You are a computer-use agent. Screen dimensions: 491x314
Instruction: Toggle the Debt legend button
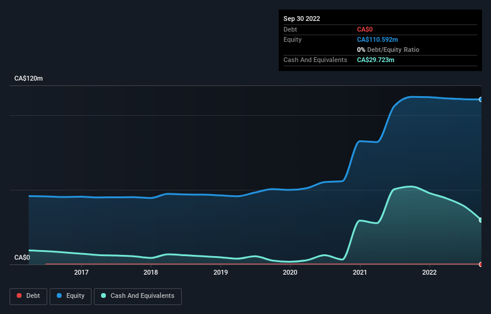pos(28,296)
